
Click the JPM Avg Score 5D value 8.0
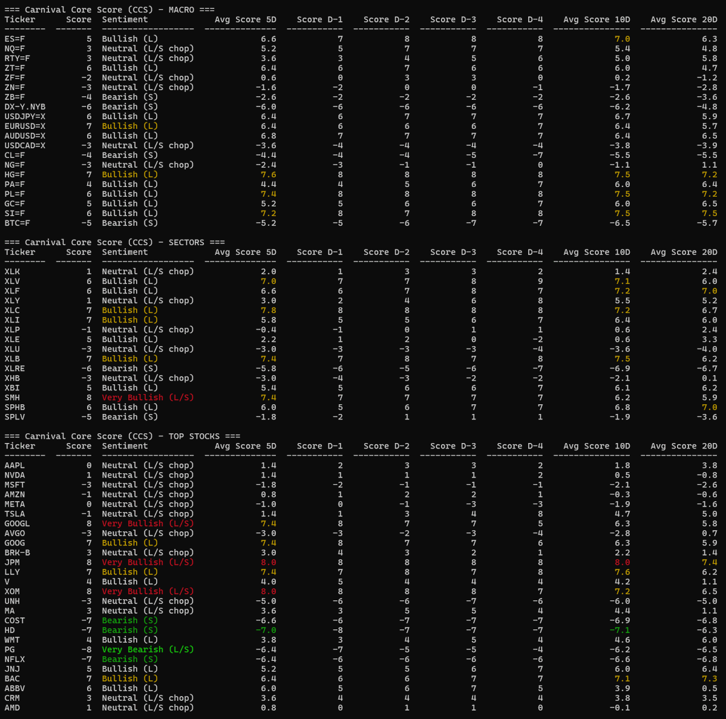click(x=269, y=562)
